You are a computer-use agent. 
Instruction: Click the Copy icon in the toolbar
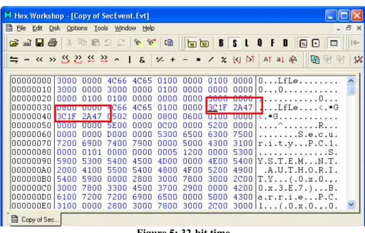[82, 43]
